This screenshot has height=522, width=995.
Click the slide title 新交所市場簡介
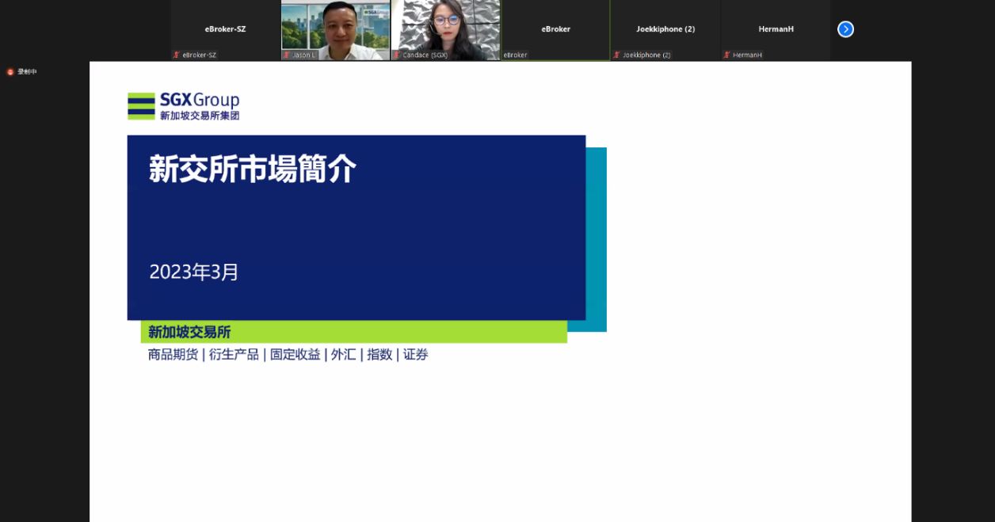(x=253, y=170)
